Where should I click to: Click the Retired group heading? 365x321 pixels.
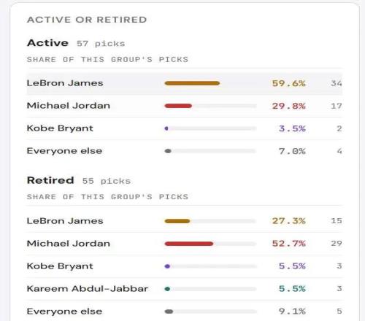(50, 180)
